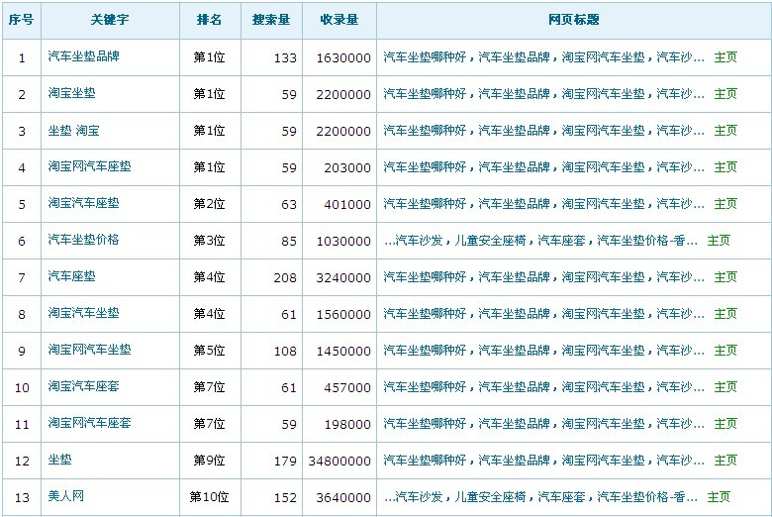
Task: Select the search volume 152
Action: pyautogui.click(x=285, y=498)
